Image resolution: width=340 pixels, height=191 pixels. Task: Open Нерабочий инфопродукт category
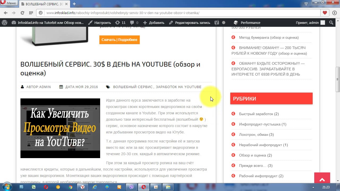[261, 145]
